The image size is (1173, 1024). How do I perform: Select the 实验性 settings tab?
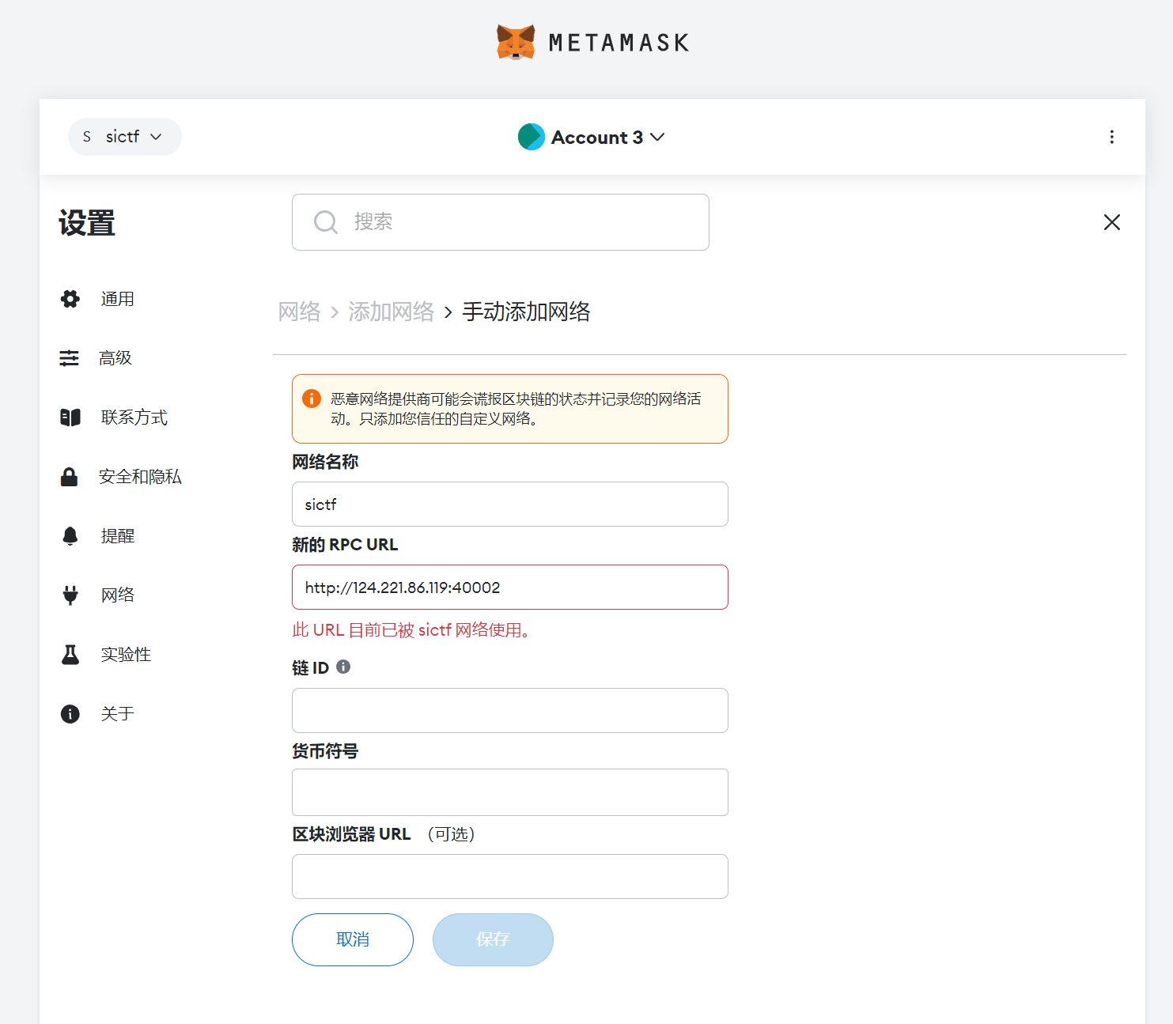(x=126, y=655)
